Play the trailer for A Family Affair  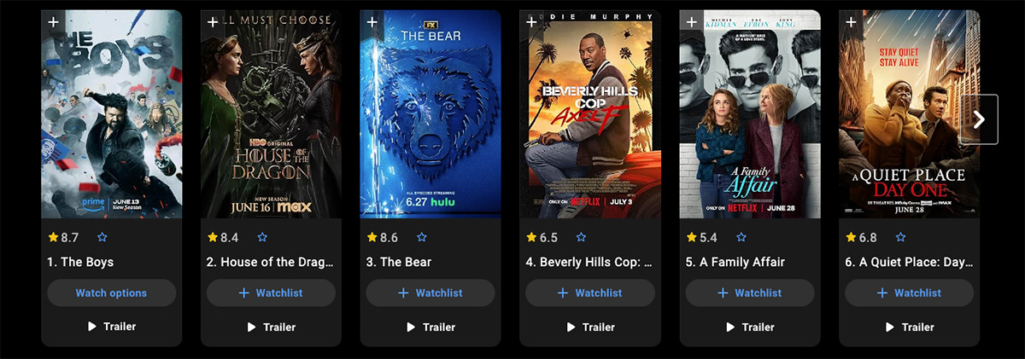(750, 327)
